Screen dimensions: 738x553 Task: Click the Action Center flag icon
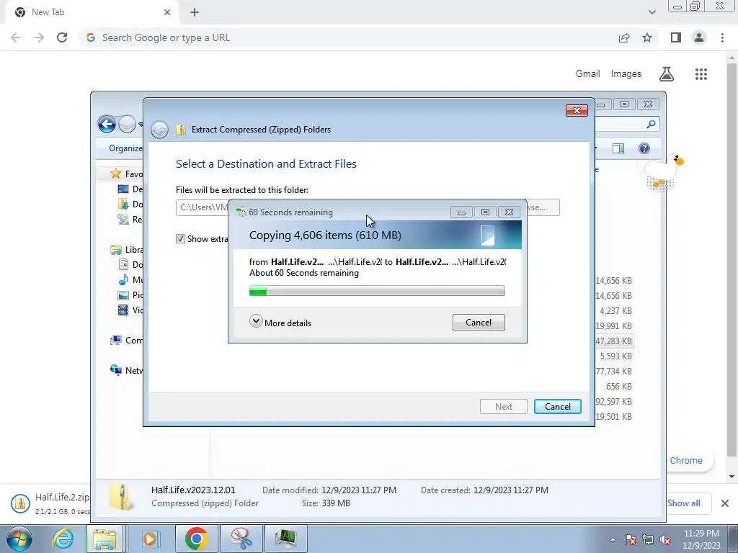pyautogui.click(x=630, y=539)
